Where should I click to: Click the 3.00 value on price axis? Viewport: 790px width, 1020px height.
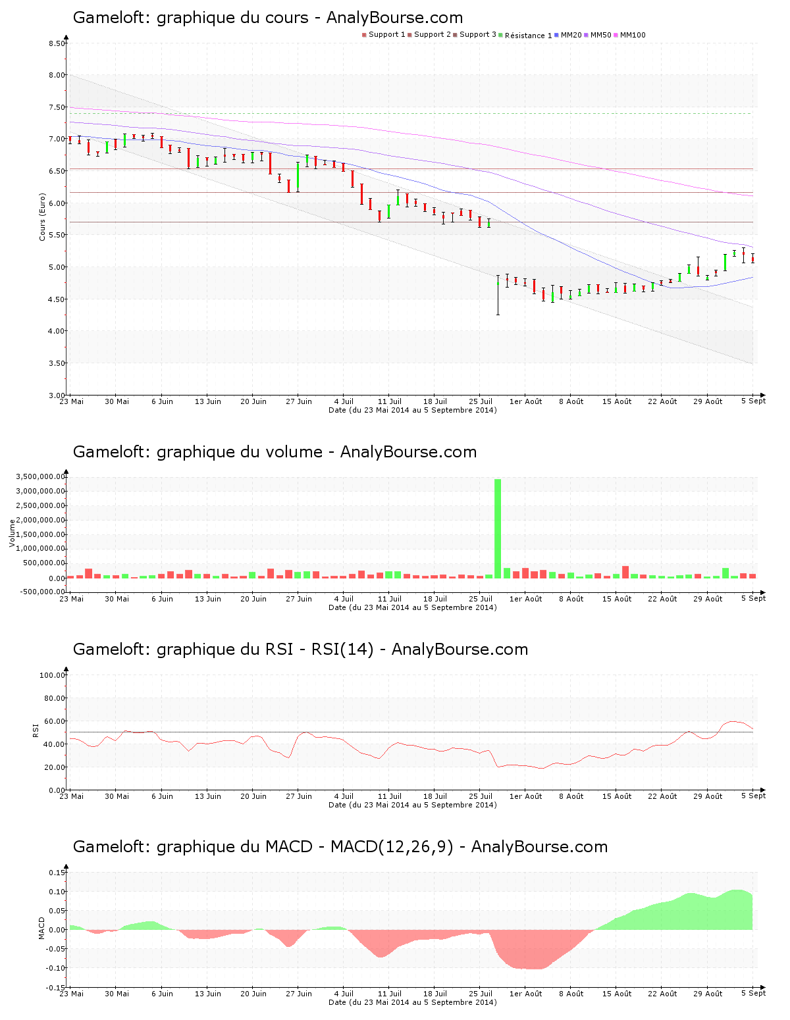(57, 395)
